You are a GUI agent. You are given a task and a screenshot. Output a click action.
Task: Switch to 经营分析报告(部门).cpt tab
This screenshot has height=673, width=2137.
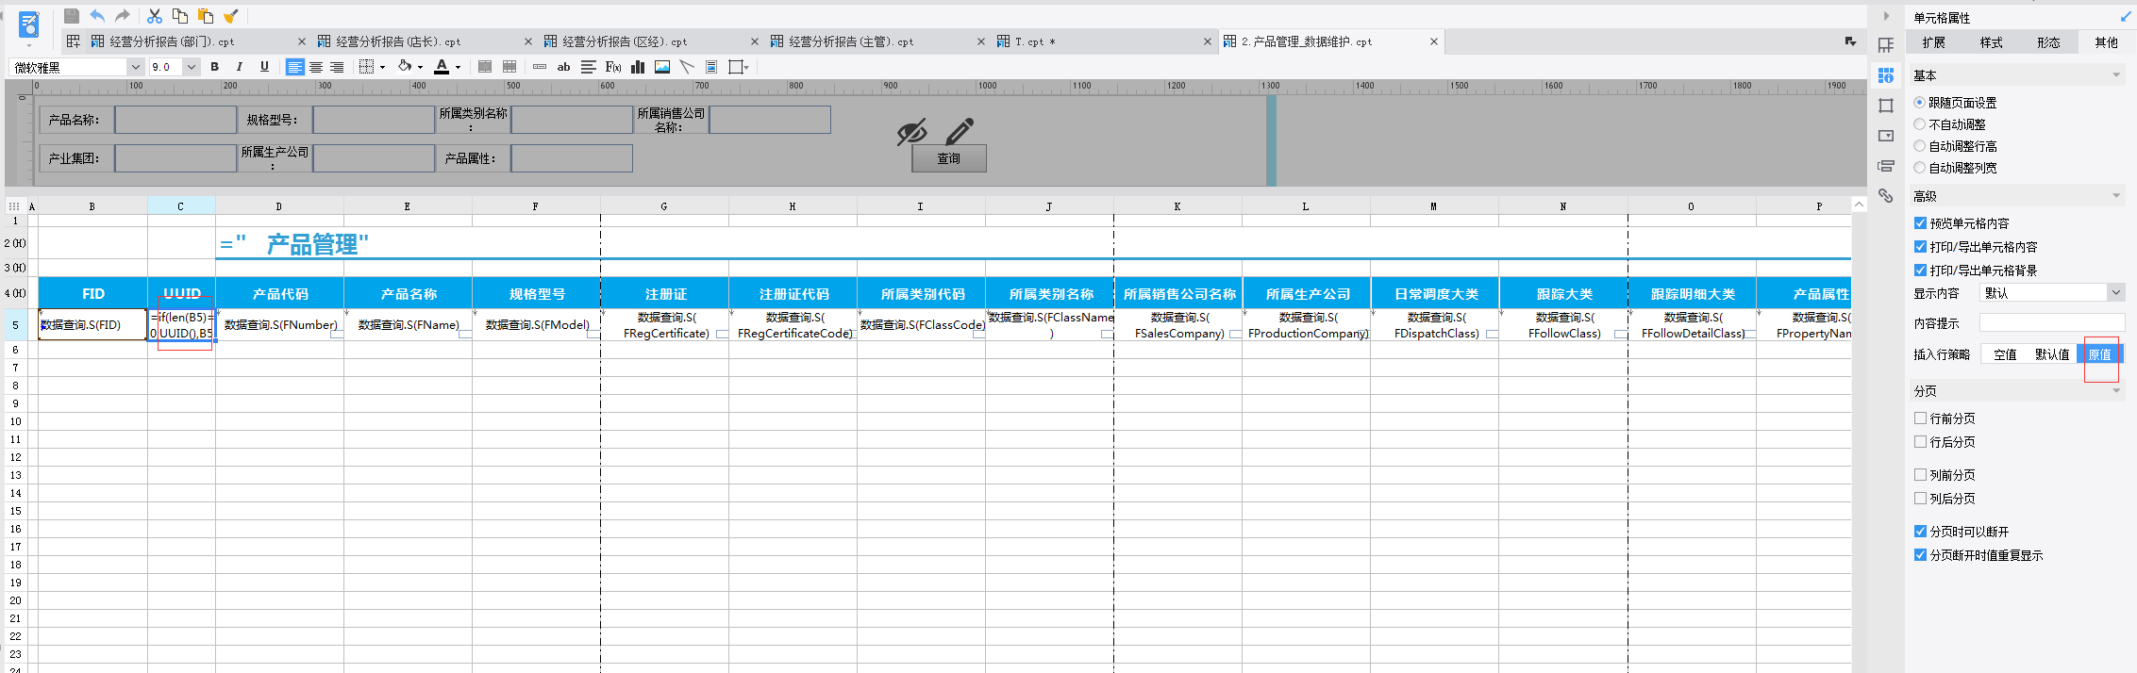point(172,41)
